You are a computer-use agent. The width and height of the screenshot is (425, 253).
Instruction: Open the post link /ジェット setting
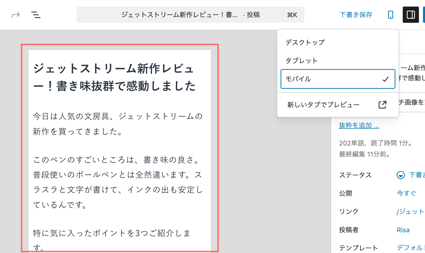[x=411, y=212]
